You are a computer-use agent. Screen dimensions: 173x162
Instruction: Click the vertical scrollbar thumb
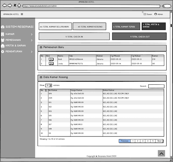[171, 25]
